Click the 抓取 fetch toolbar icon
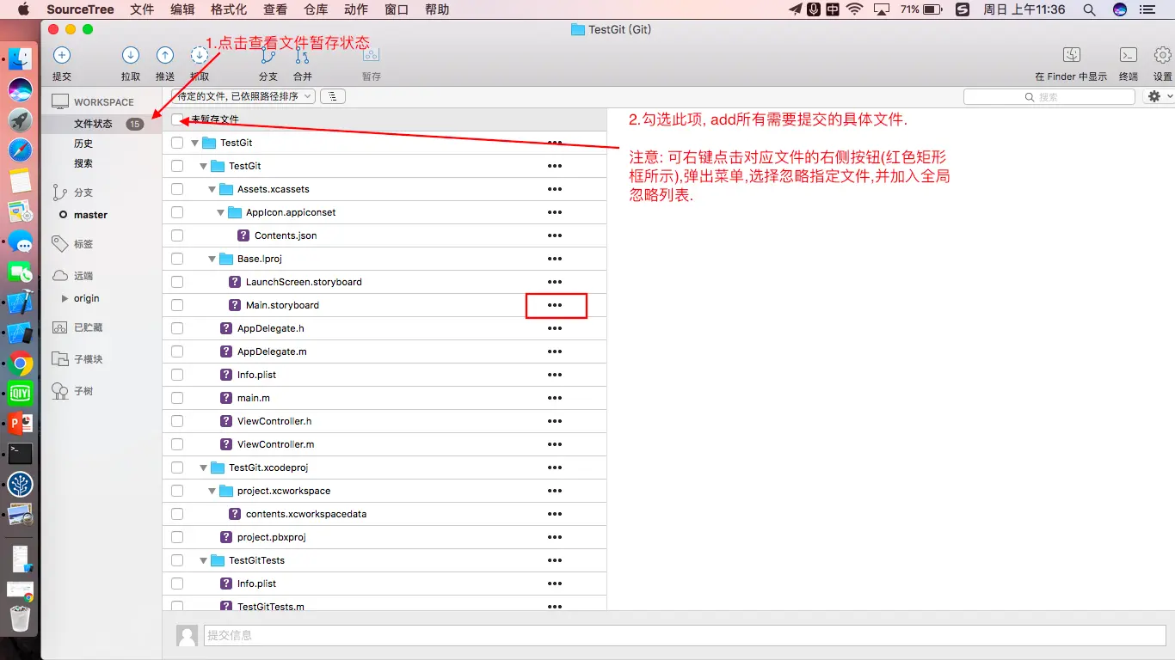This screenshot has width=1175, height=660. pos(200,56)
